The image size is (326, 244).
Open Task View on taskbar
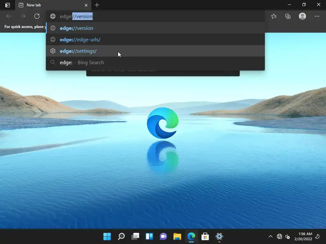(135, 236)
